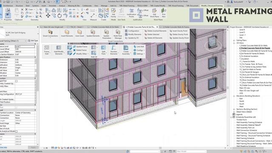Edit the Reference Level field value
Image resolution: width=272 pixels, height=153 pixels.
pos(25,46)
